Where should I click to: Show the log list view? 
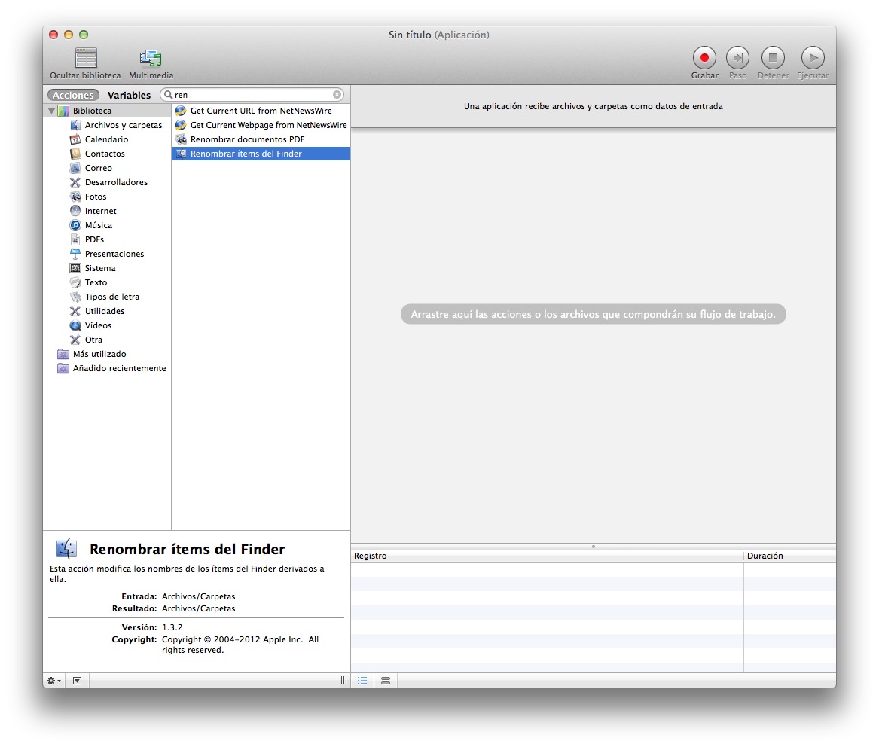(362, 681)
